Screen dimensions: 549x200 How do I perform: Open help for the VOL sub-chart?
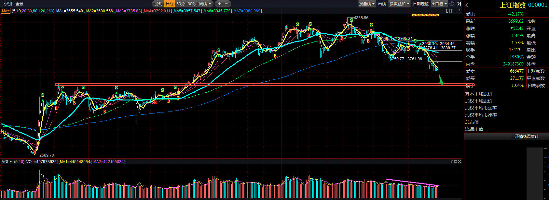pyautogui.click(x=451, y=161)
